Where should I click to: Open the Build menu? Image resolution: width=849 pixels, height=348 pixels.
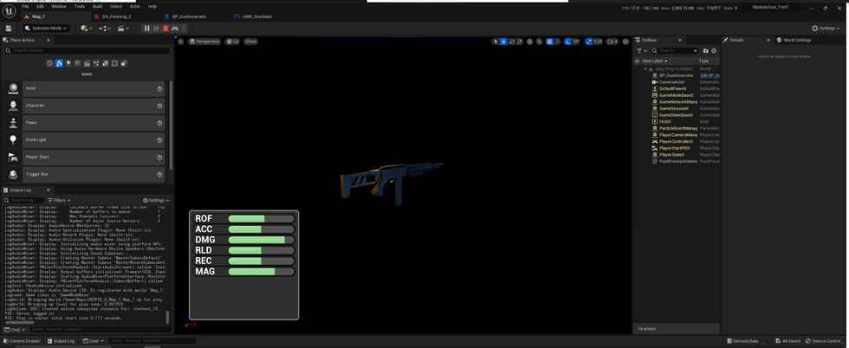(97, 7)
